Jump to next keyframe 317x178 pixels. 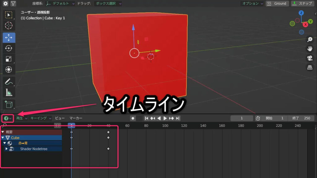click(171, 118)
